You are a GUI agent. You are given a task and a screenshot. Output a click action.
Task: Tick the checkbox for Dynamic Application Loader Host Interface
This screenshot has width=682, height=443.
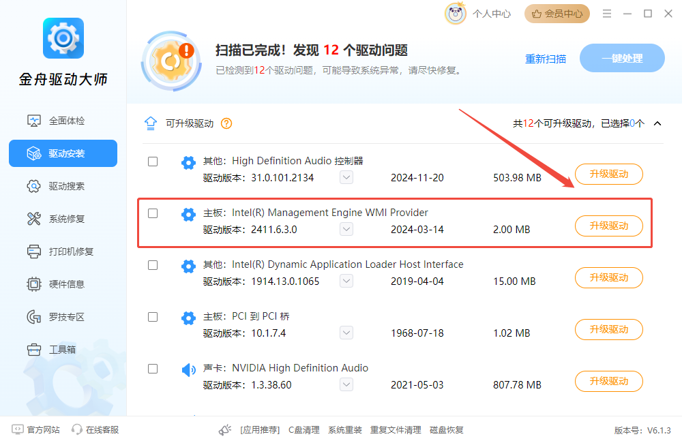[x=153, y=265]
